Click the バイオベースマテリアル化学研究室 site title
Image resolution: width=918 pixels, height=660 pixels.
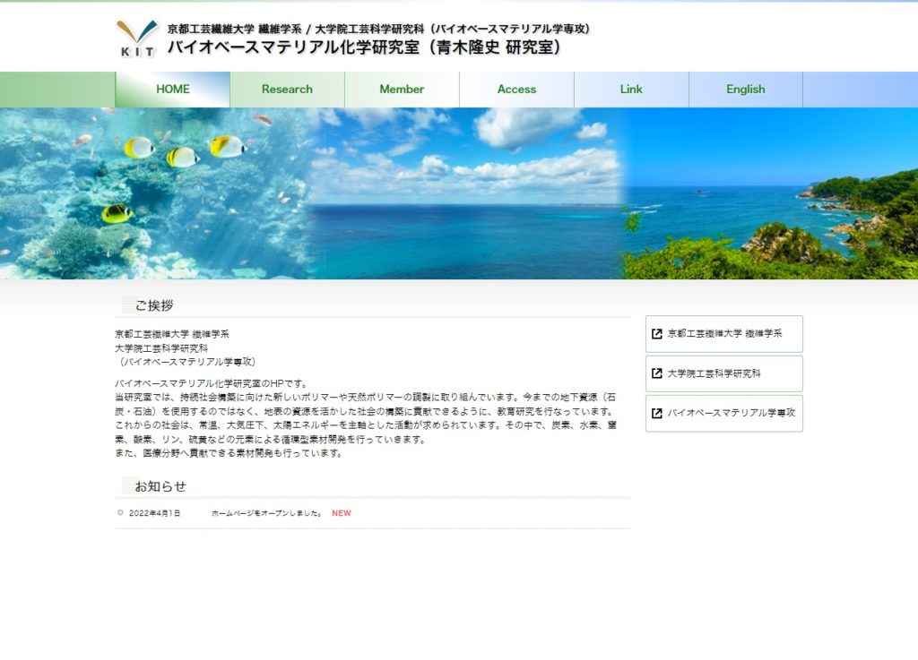[363, 47]
